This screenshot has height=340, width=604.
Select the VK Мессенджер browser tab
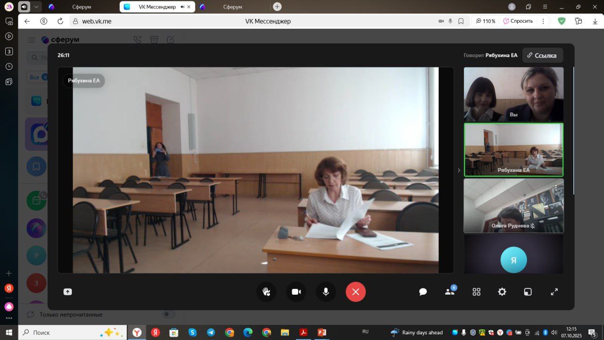tap(157, 7)
